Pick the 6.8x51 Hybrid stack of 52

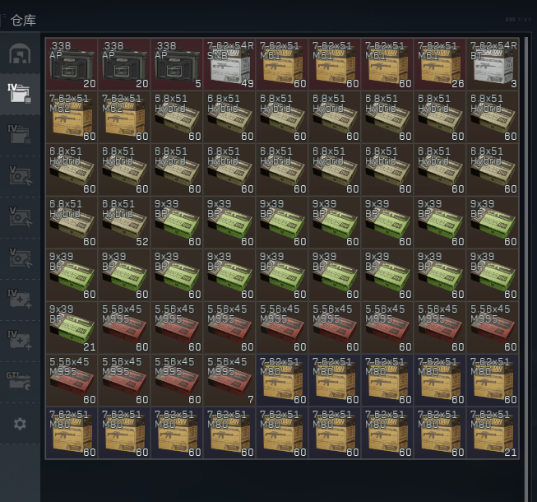click(124, 222)
